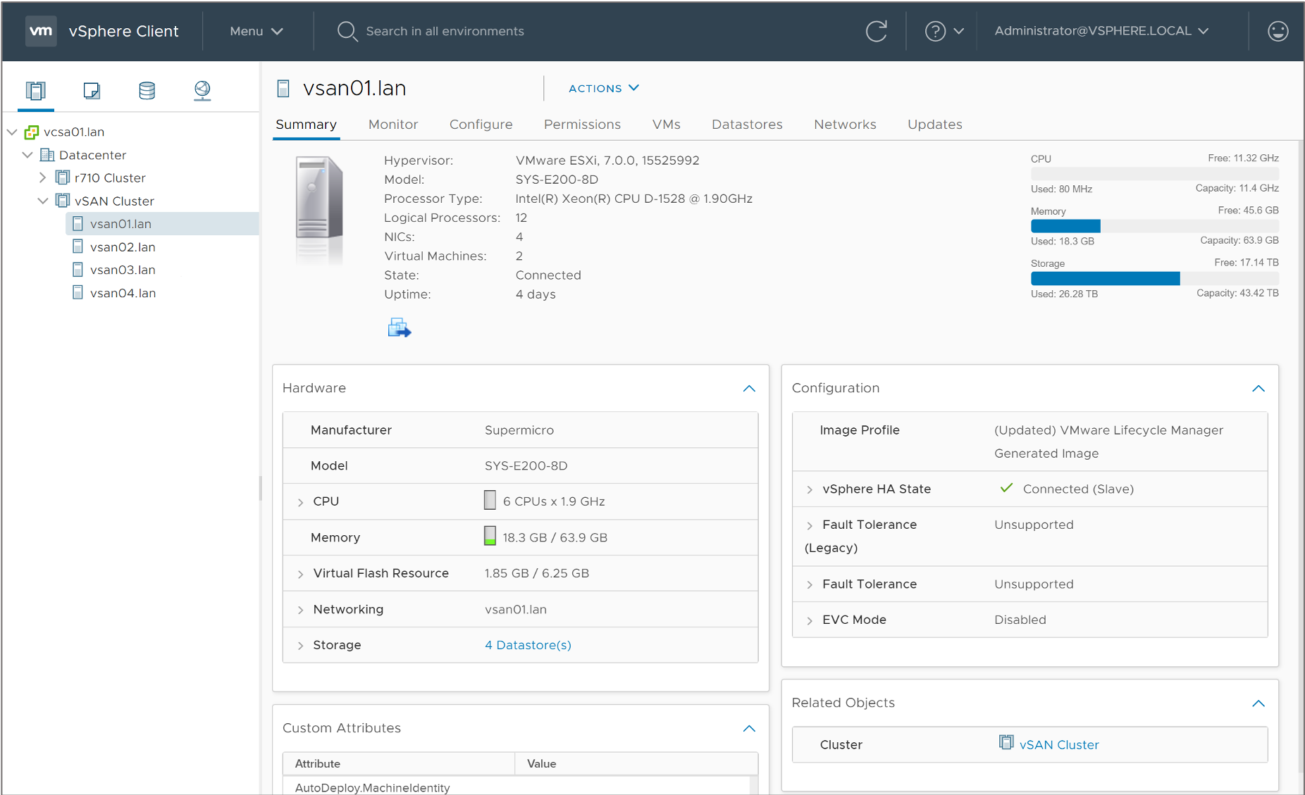Collapse the vcsa01.lan tree node
Viewport: 1305px width, 795px height.
pos(12,132)
